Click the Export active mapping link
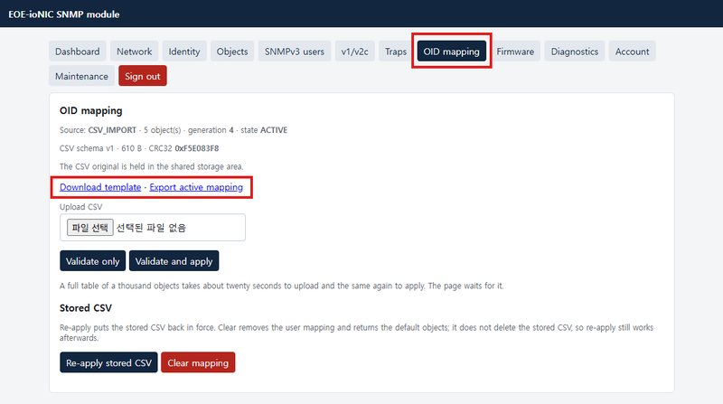This screenshot has height=404, width=723. pos(196,187)
